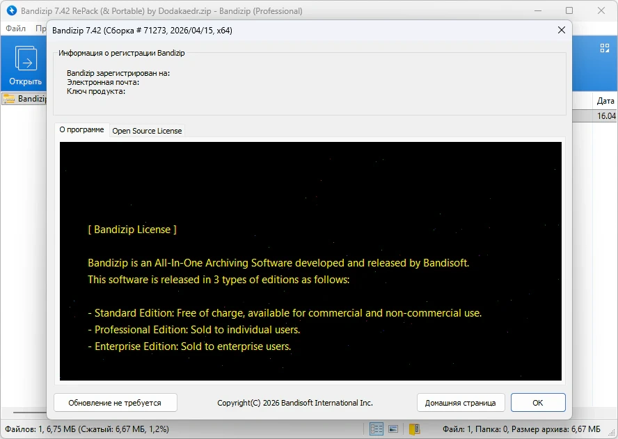
Task: Maximize the Bandizip main window
Action: [x=569, y=10]
